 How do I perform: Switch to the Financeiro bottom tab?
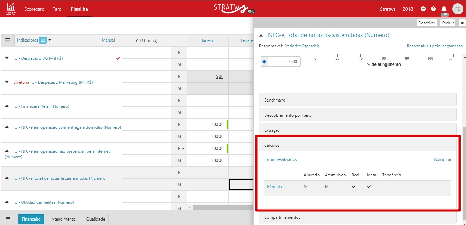[x=31, y=219]
